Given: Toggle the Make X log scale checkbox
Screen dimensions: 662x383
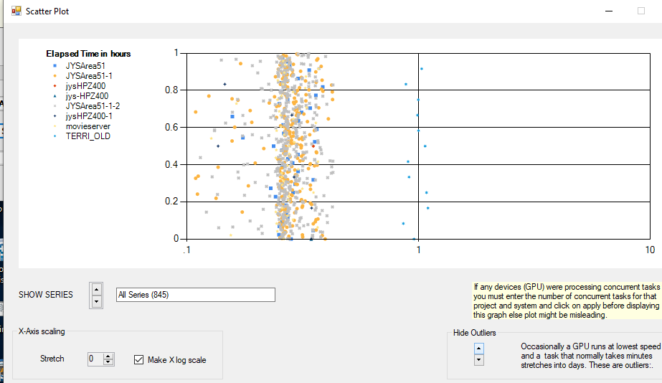Looking at the screenshot, I should [x=138, y=360].
